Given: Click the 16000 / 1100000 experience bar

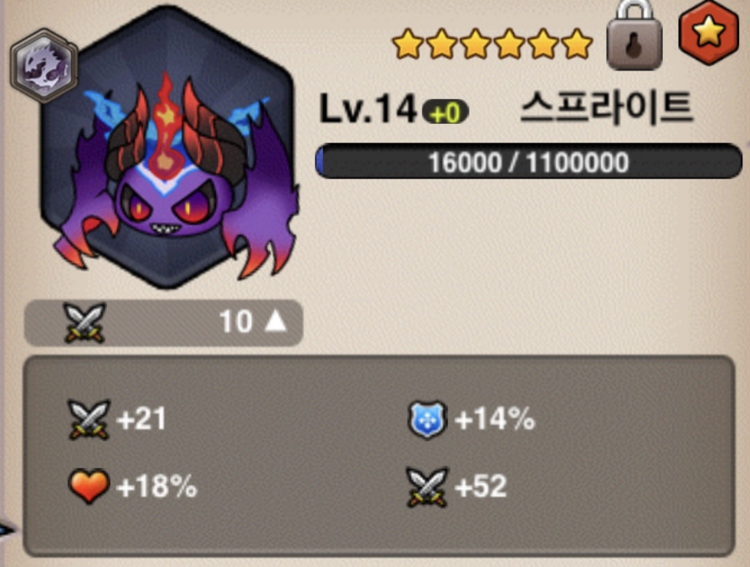Looking at the screenshot, I should click(x=528, y=162).
